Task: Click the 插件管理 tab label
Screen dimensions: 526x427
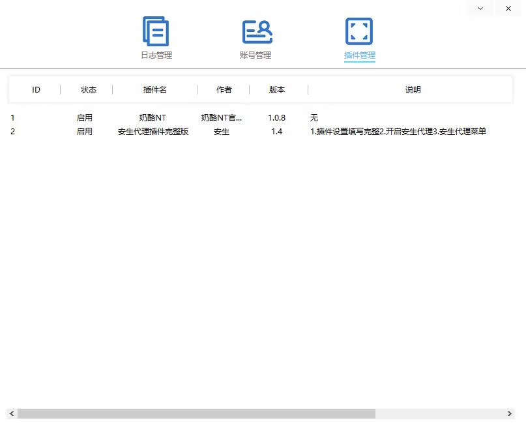Action: click(x=360, y=55)
